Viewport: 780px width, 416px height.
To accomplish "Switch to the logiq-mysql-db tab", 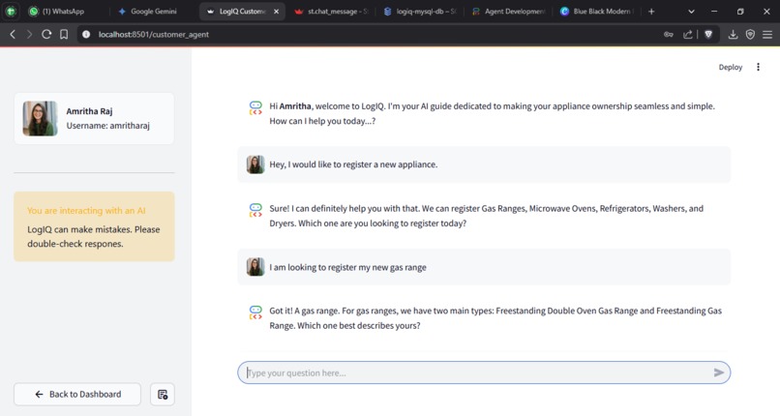I will (x=420, y=11).
